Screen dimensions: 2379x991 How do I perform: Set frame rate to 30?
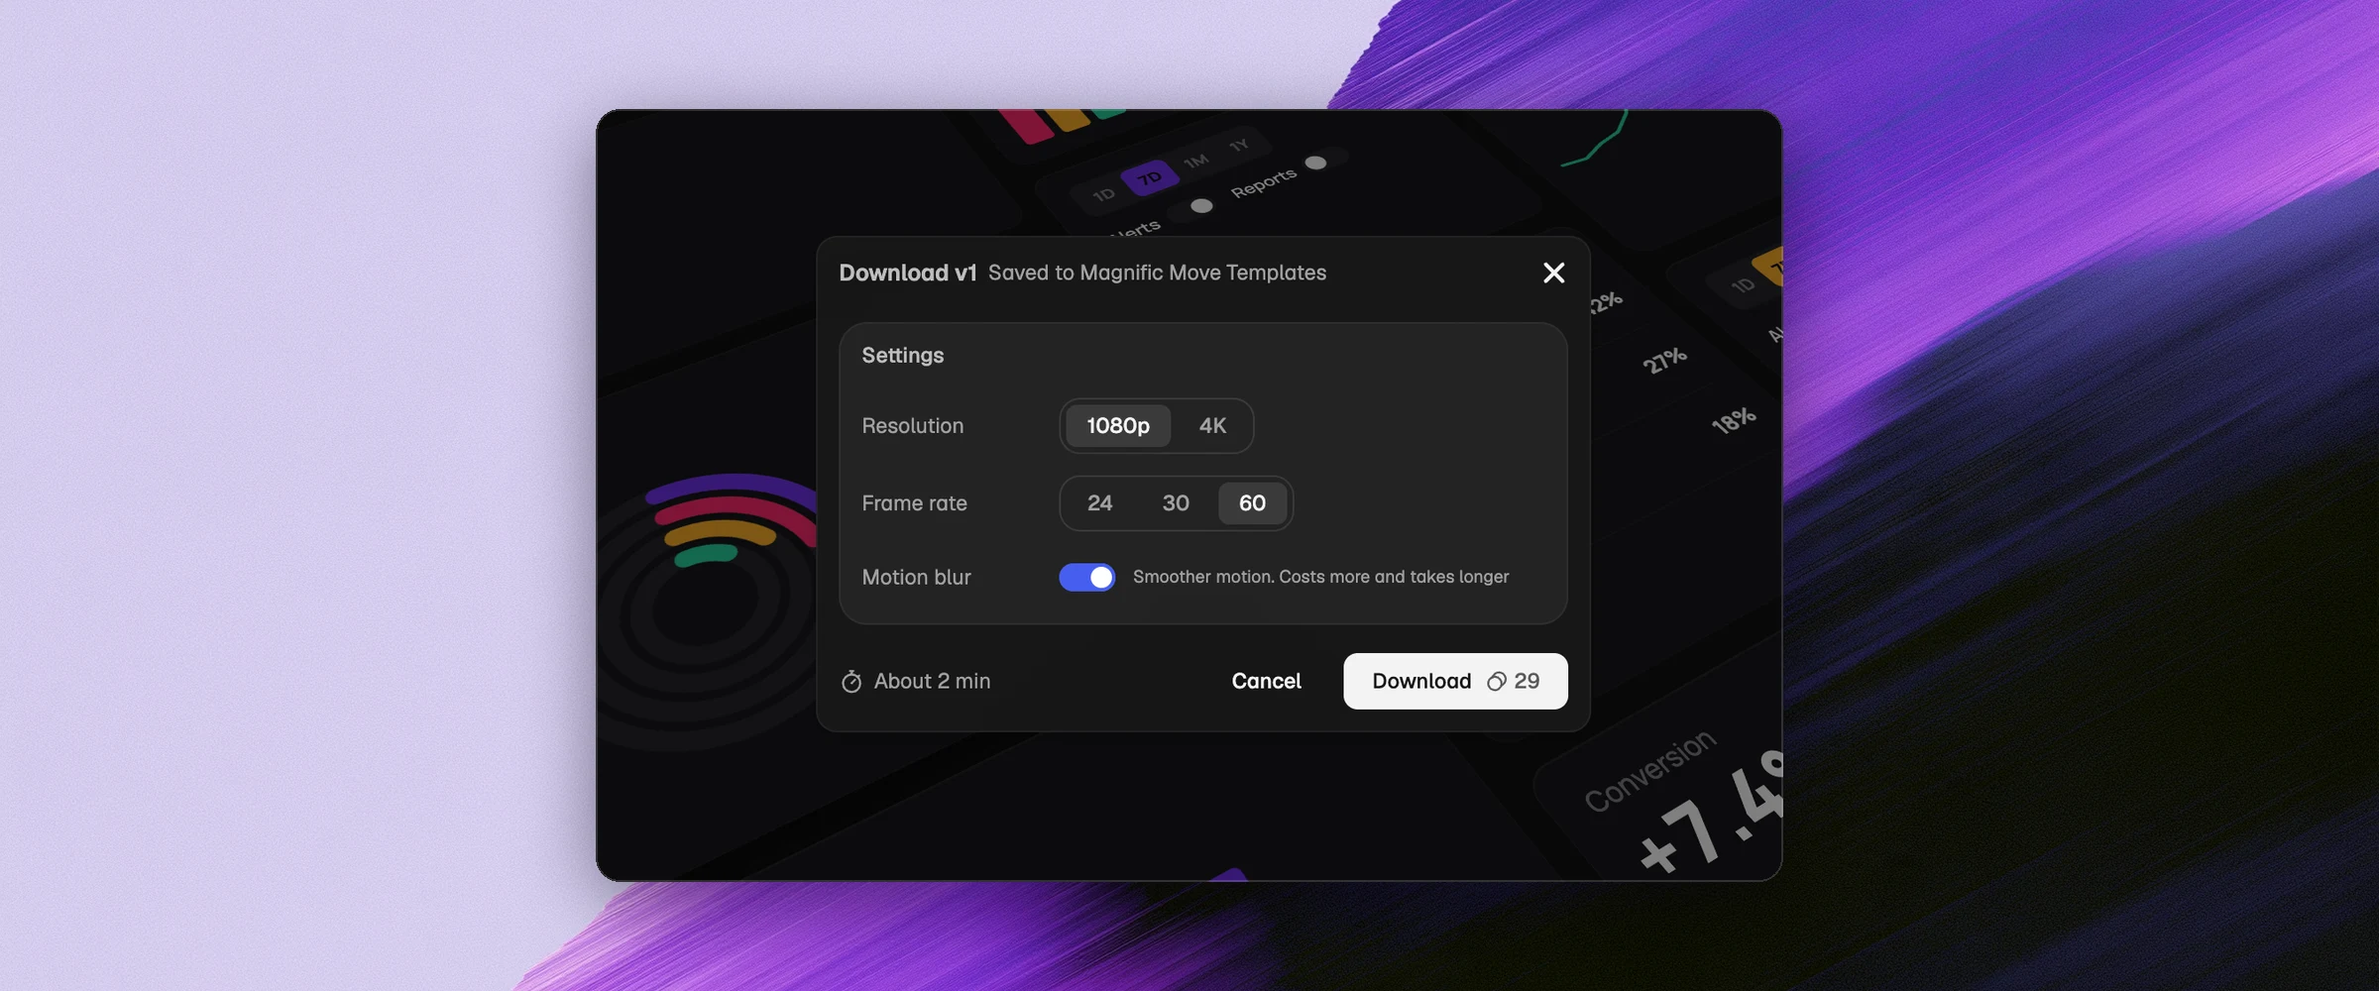[1176, 503]
